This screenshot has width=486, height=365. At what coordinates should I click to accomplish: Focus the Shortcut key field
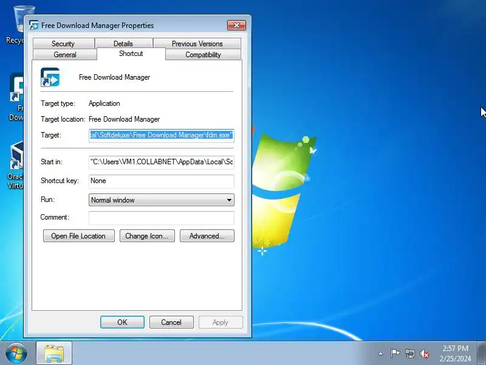162,181
